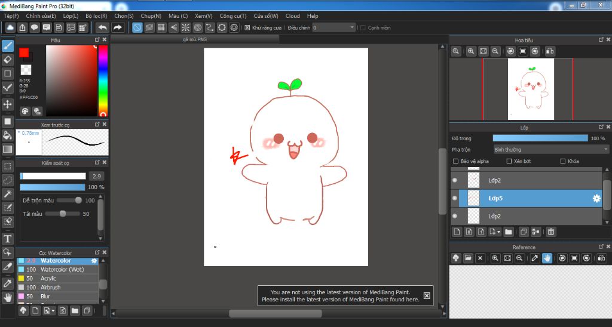Click the Redo arrow in top toolbar

click(118, 27)
